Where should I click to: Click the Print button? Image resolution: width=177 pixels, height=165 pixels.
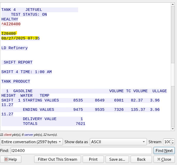[93, 159]
